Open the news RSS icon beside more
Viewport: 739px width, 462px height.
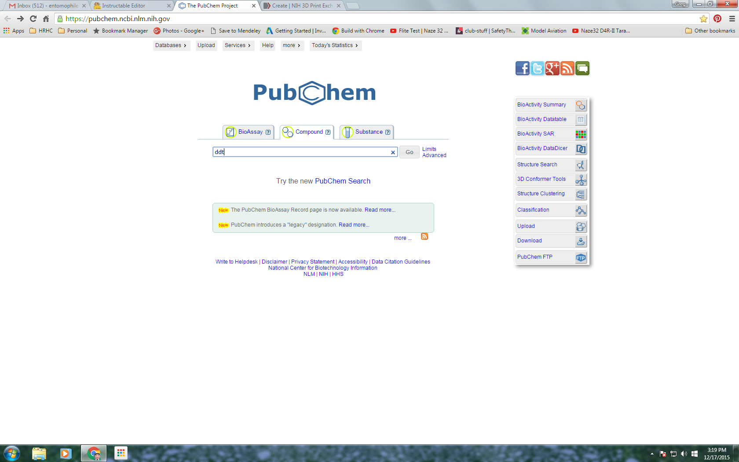424,236
